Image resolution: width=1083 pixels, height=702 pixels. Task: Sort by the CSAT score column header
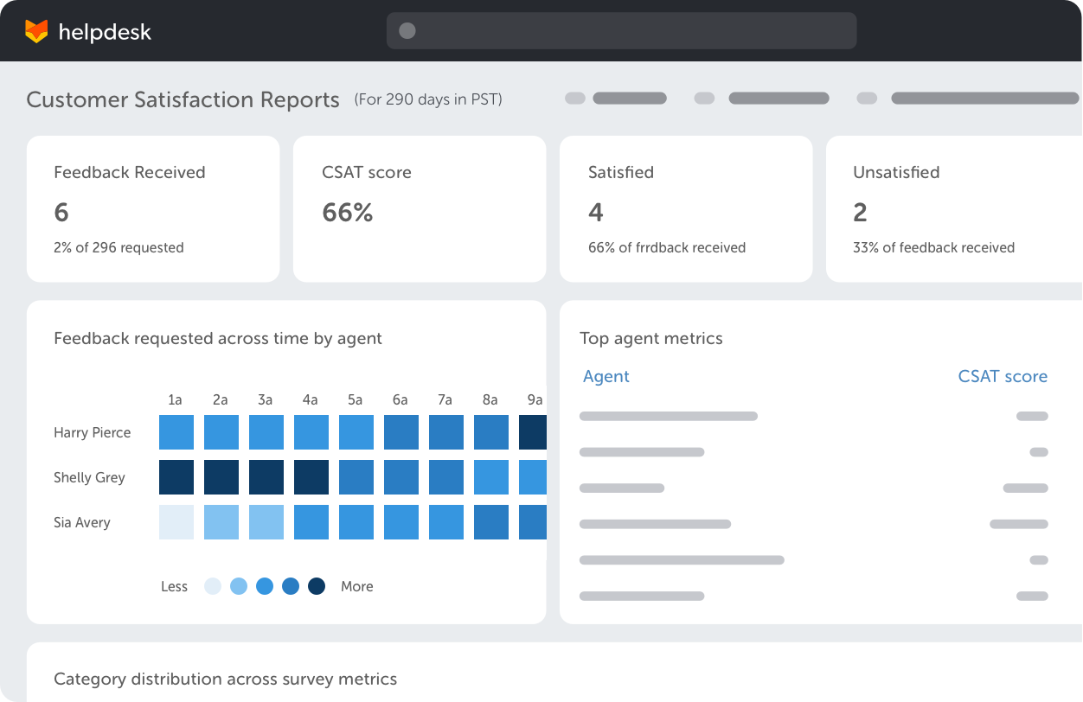(1003, 376)
